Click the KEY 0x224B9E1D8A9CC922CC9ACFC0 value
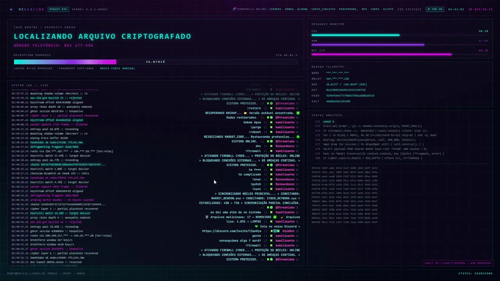The image size is (500, 281). (346, 90)
